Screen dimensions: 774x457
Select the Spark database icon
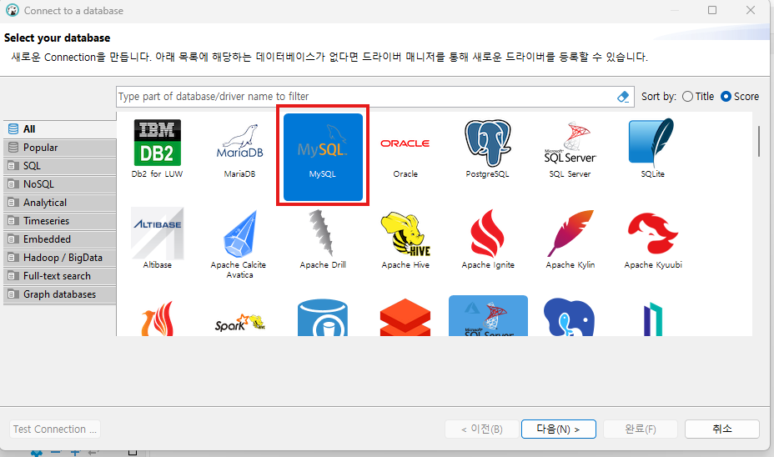(240, 323)
